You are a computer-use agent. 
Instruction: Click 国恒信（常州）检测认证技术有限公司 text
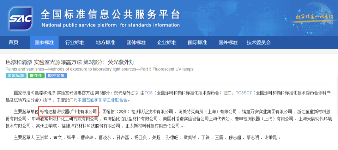pyautogui.click(x=137, y=112)
